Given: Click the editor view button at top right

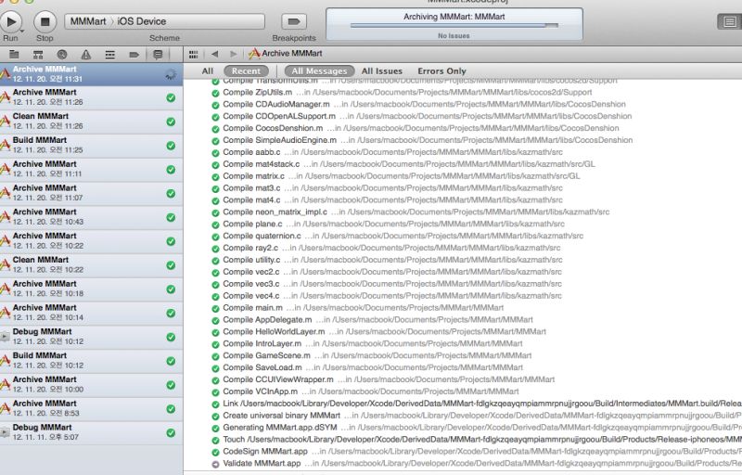Looking at the screenshot, I should click(730, 21).
